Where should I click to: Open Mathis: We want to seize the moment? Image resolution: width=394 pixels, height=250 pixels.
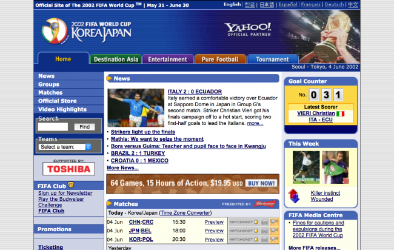coord(158,139)
